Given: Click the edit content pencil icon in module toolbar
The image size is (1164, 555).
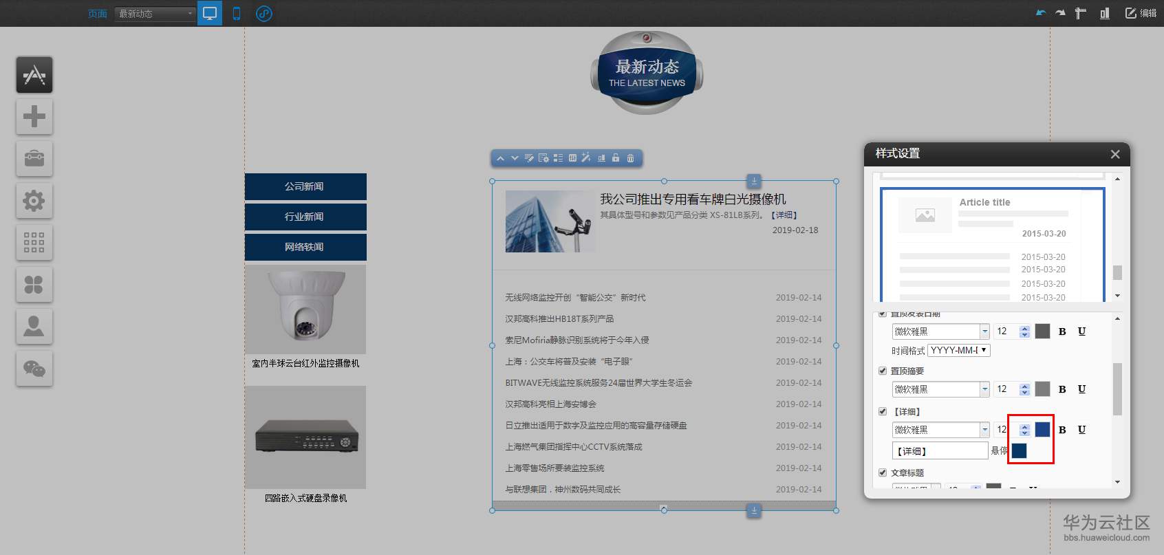Looking at the screenshot, I should [x=529, y=158].
